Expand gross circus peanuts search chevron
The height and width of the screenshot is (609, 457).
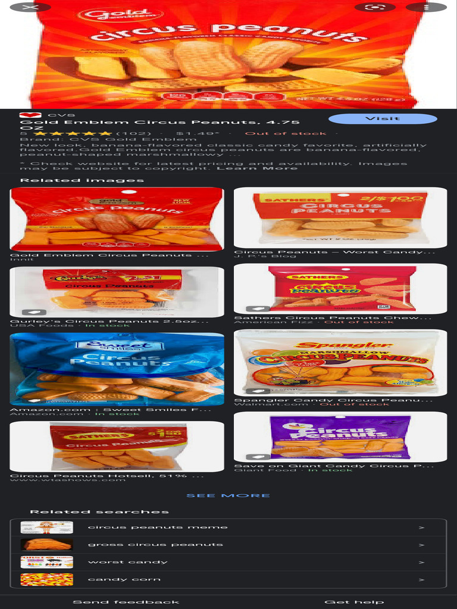point(422,545)
